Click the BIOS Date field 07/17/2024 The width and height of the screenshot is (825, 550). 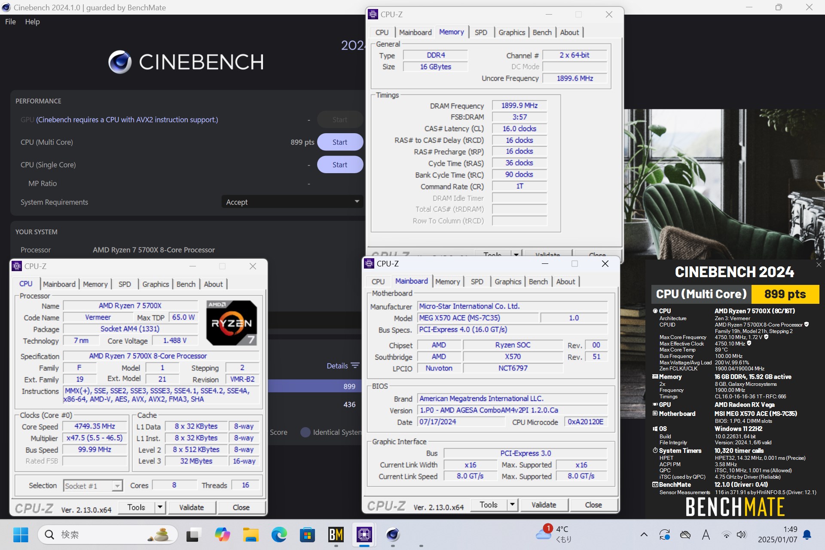coord(462,422)
